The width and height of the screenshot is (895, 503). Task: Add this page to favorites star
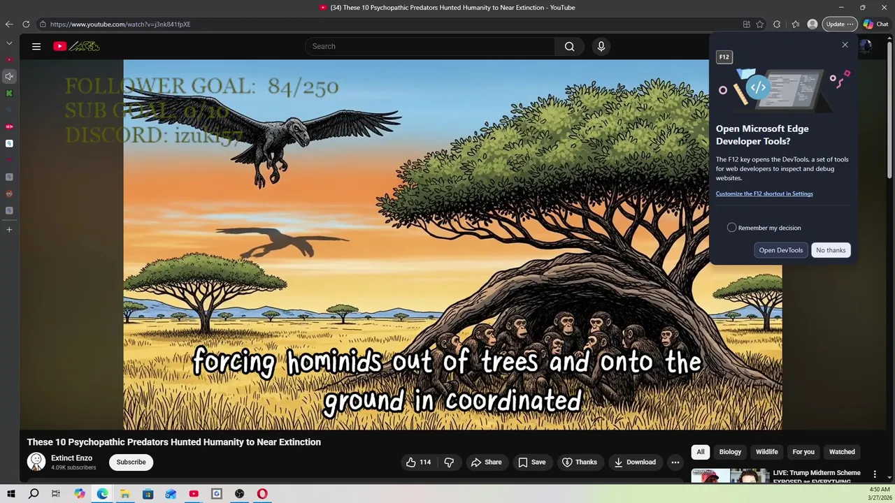pyautogui.click(x=760, y=24)
